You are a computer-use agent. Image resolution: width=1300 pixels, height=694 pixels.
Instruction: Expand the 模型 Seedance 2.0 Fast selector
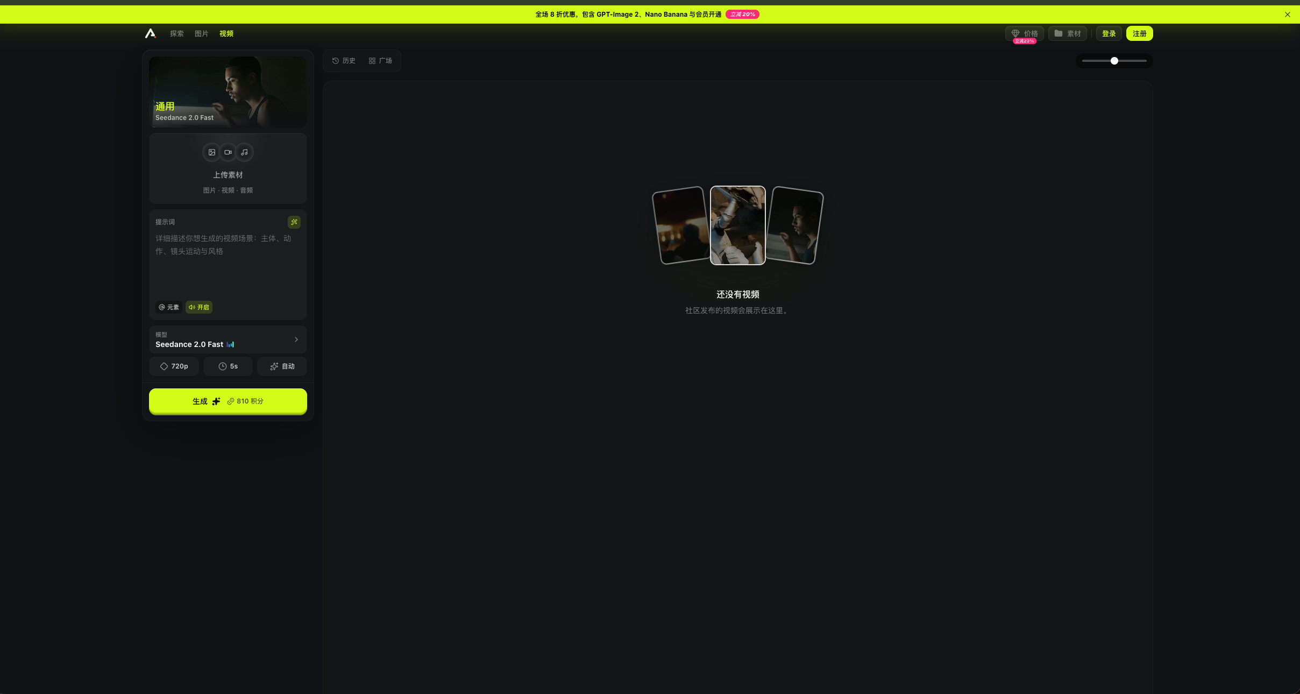[228, 339]
